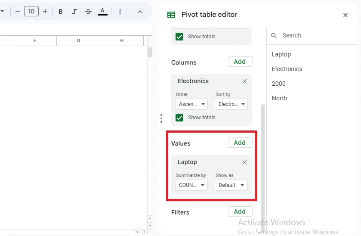Viewport: 361px width, 236px height.
Task: Click the Bold formatting icon
Action: point(61,12)
